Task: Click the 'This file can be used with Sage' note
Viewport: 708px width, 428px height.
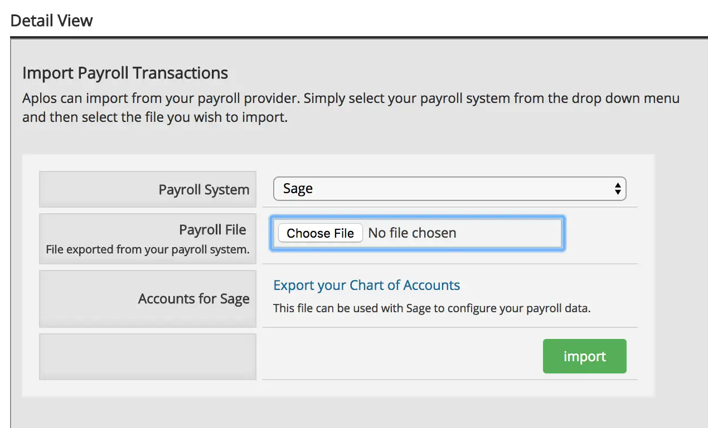Action: click(431, 308)
